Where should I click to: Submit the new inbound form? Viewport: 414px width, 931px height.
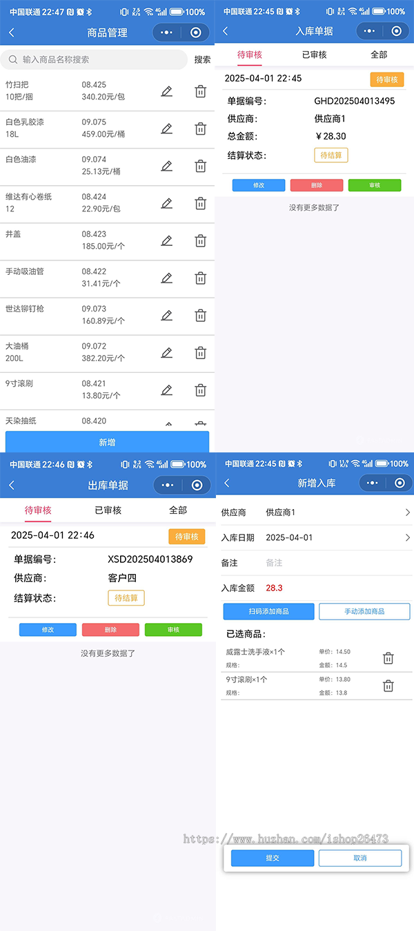pos(273,858)
